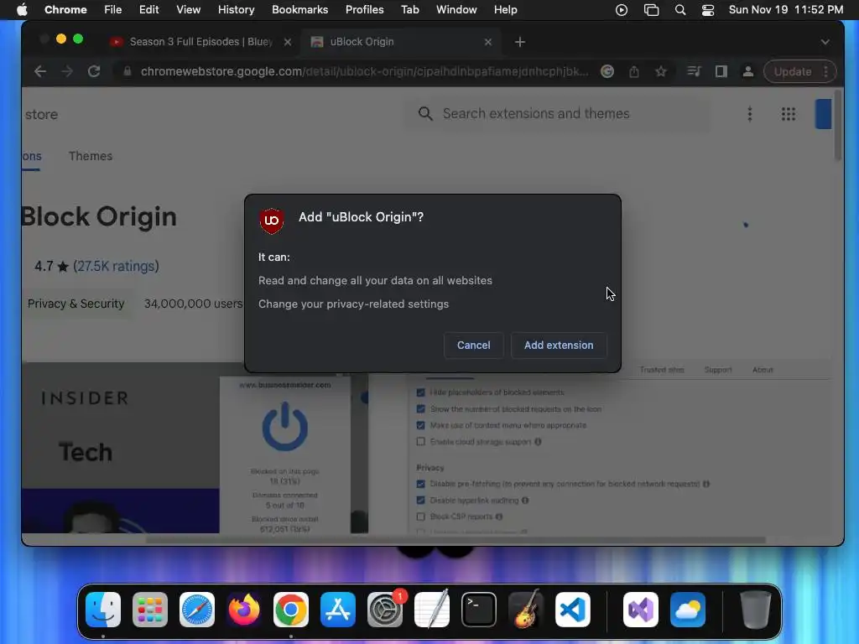Screen dimensions: 859x644
Task: Open the 27.5K ratings link
Action: (116, 266)
